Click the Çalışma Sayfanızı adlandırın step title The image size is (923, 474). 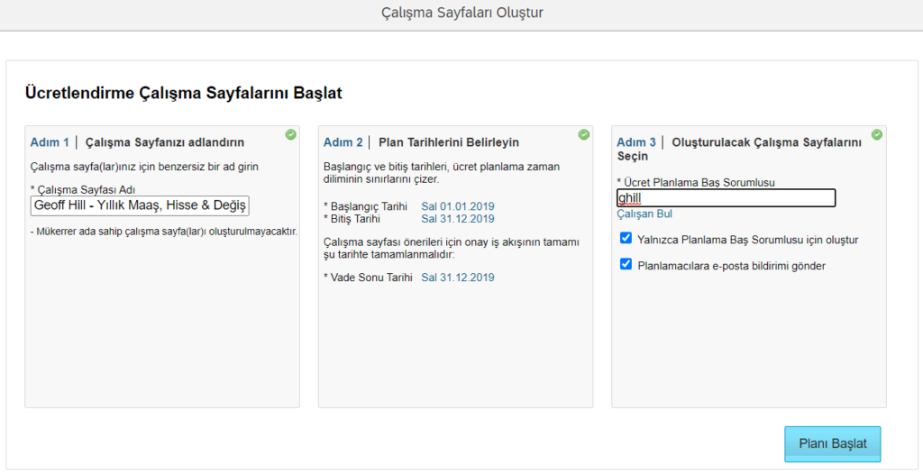(x=164, y=142)
